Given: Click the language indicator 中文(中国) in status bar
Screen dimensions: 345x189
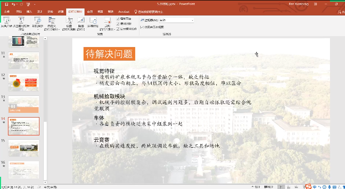Looking at the screenshot, I should 50,187.
